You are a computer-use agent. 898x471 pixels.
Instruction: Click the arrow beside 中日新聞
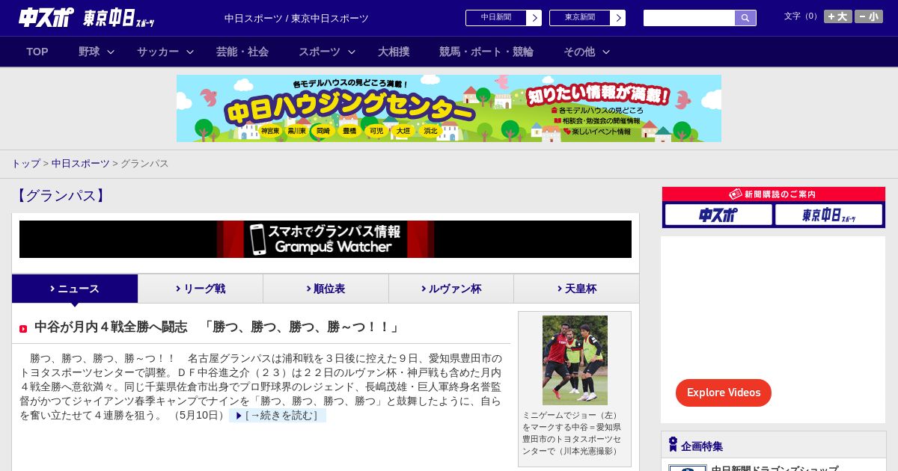point(534,18)
